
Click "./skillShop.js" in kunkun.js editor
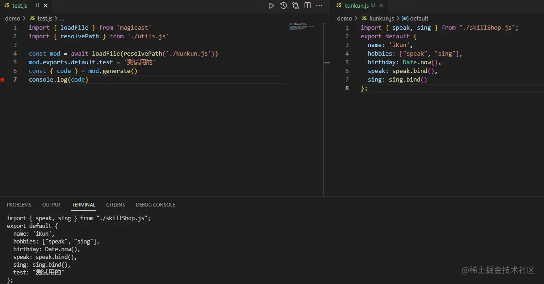coord(487,28)
